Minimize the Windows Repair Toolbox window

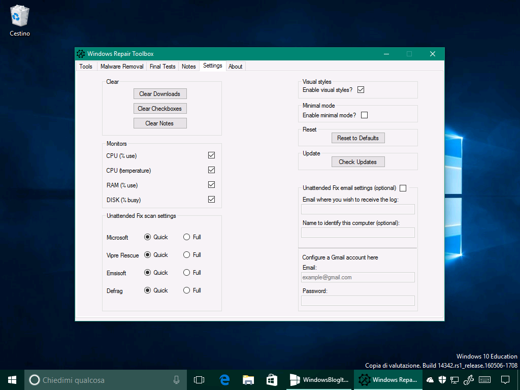pos(386,54)
